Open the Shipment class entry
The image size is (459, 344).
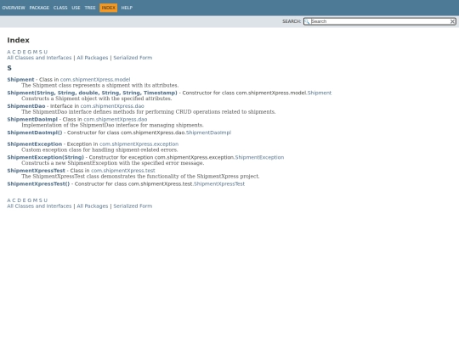(x=20, y=80)
